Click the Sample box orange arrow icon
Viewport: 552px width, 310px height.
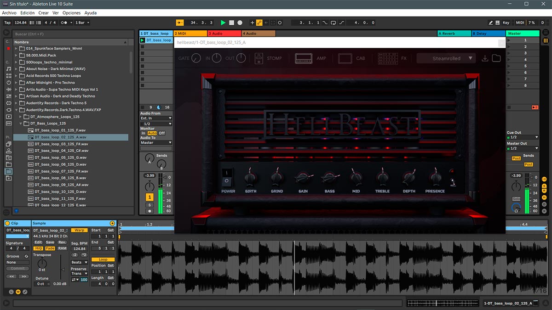coord(112,223)
